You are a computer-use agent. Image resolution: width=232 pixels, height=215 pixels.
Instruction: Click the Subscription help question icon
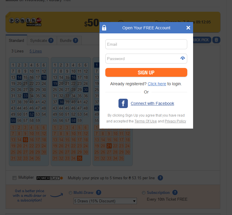pos(175,192)
